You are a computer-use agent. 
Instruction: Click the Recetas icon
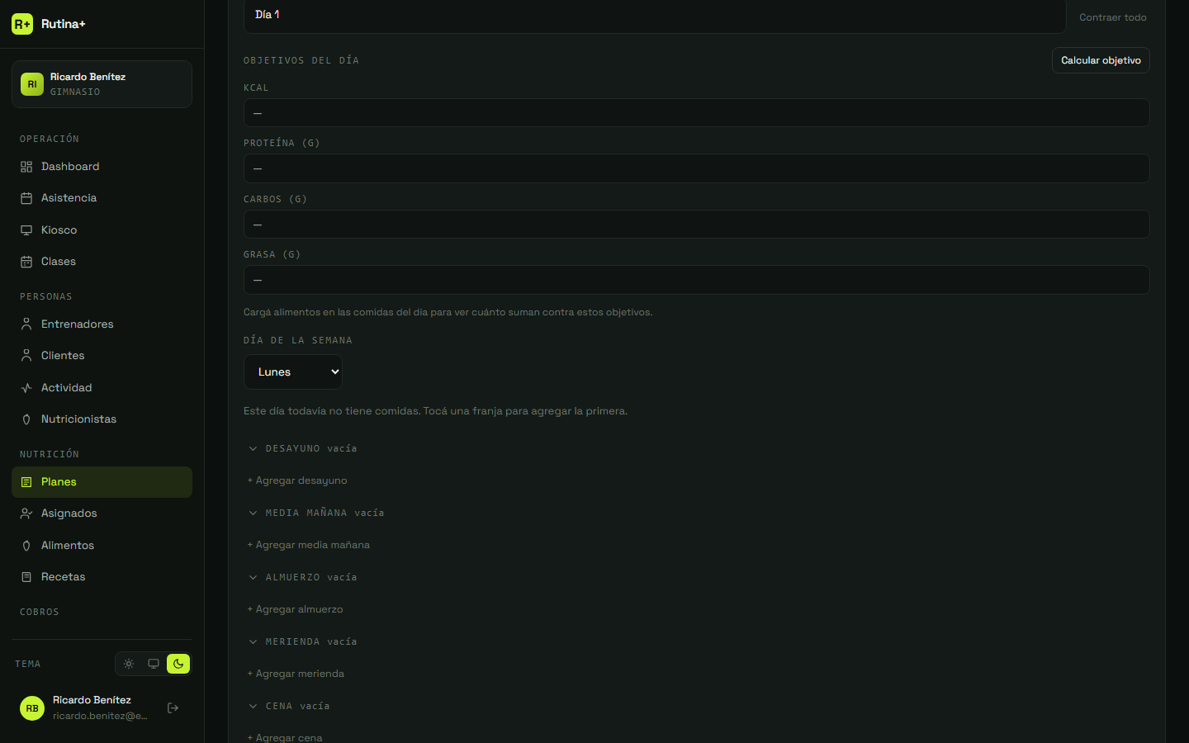click(x=26, y=577)
